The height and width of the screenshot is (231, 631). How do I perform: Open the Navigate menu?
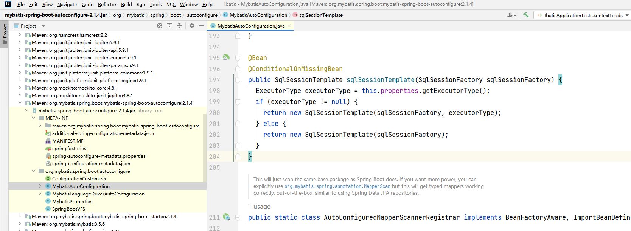click(x=67, y=4)
